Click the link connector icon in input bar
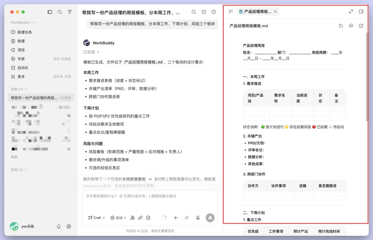 (140, 218)
